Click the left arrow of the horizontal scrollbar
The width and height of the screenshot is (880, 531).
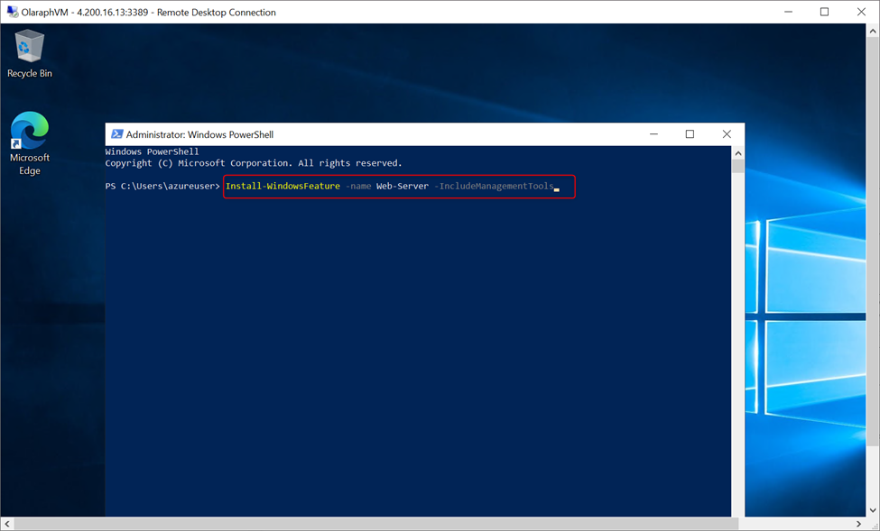pos(6,523)
